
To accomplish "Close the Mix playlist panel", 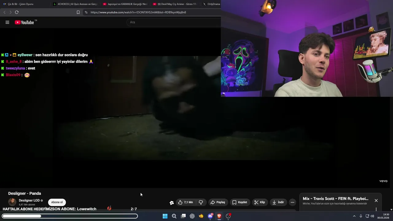I will point(376,200).
